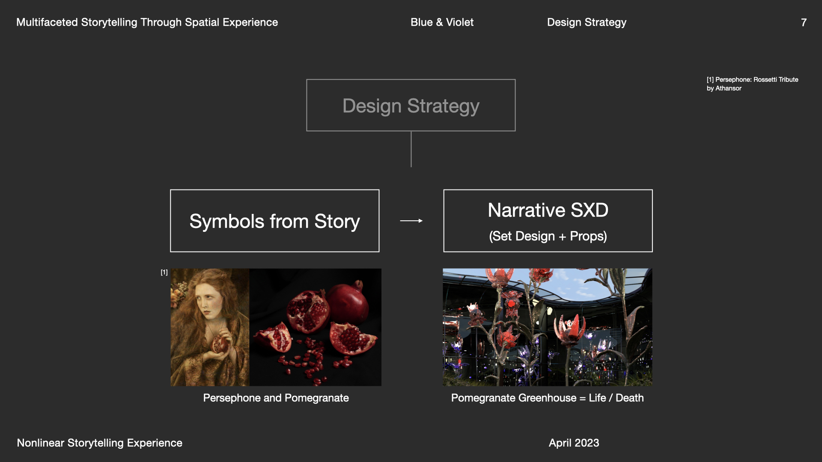
Task: Click the page number 7
Action: click(x=804, y=22)
